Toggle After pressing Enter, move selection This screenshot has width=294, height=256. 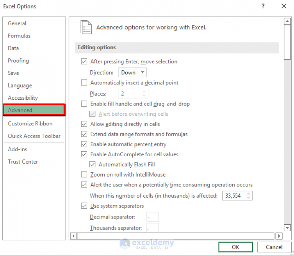tap(84, 62)
